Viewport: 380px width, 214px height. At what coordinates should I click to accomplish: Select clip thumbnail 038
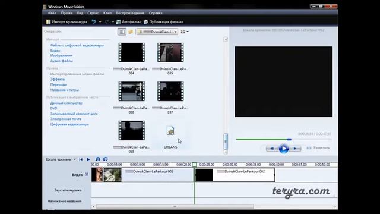[132, 131]
